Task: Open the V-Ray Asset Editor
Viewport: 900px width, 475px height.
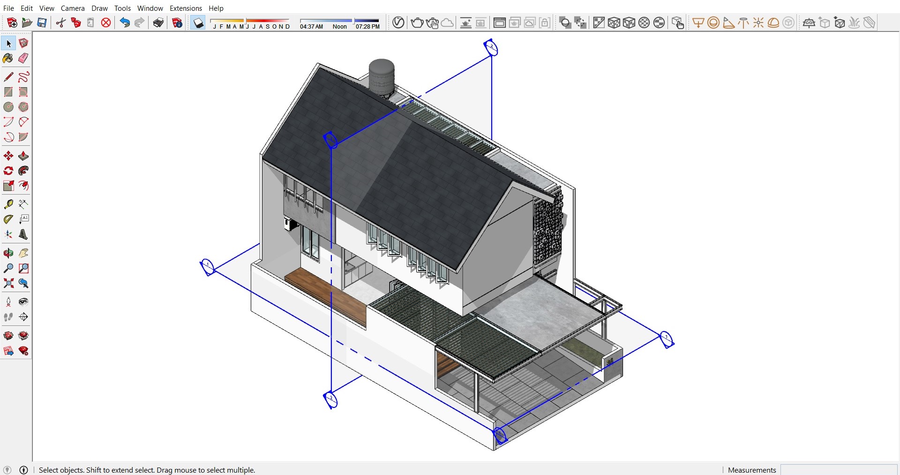Action: tap(398, 23)
